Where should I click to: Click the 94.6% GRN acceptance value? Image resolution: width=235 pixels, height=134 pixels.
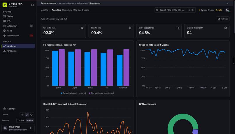coord(144,33)
